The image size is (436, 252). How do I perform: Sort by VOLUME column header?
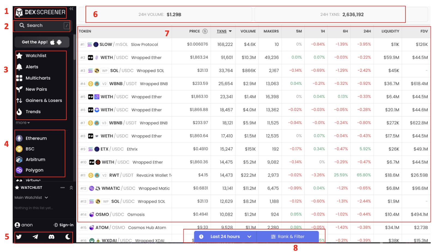pyautogui.click(x=248, y=31)
